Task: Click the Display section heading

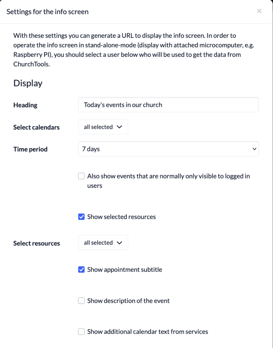Action: (28, 83)
